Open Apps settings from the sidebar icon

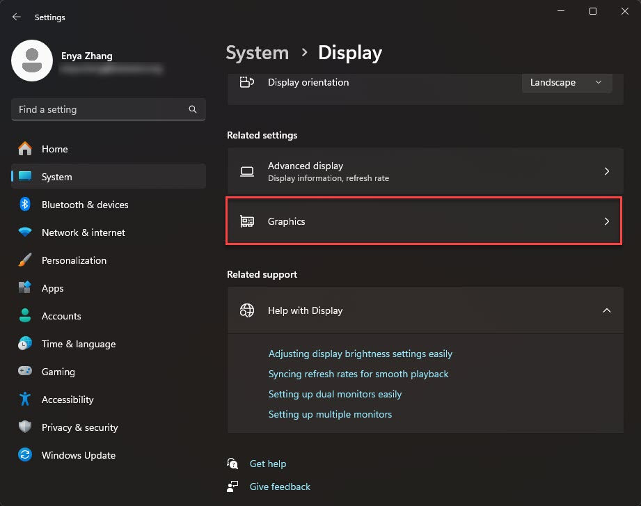pos(24,288)
